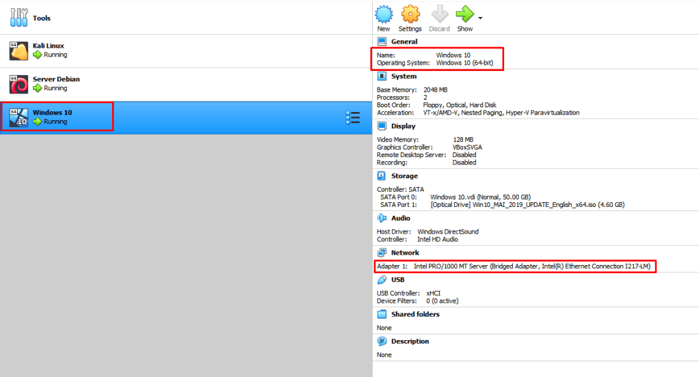
Task: Click the Tools wrench icon
Action: (x=18, y=18)
